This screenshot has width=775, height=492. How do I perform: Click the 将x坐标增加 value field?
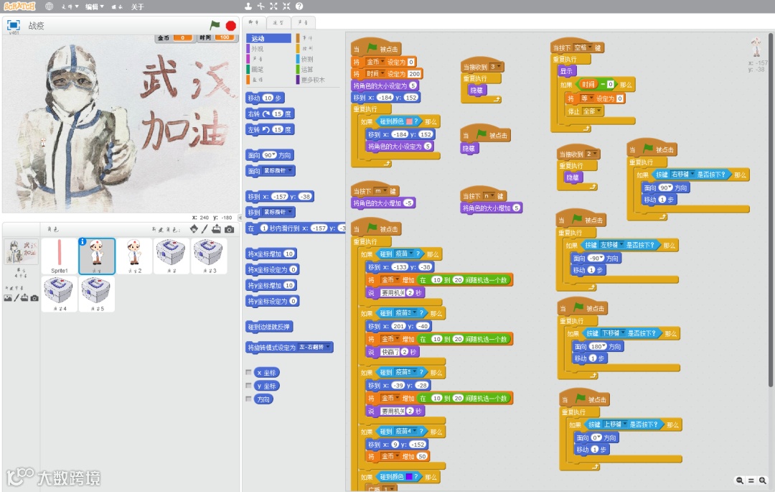(x=288, y=254)
